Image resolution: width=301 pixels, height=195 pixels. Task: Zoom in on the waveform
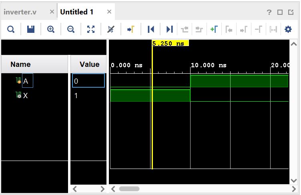tap(51, 29)
